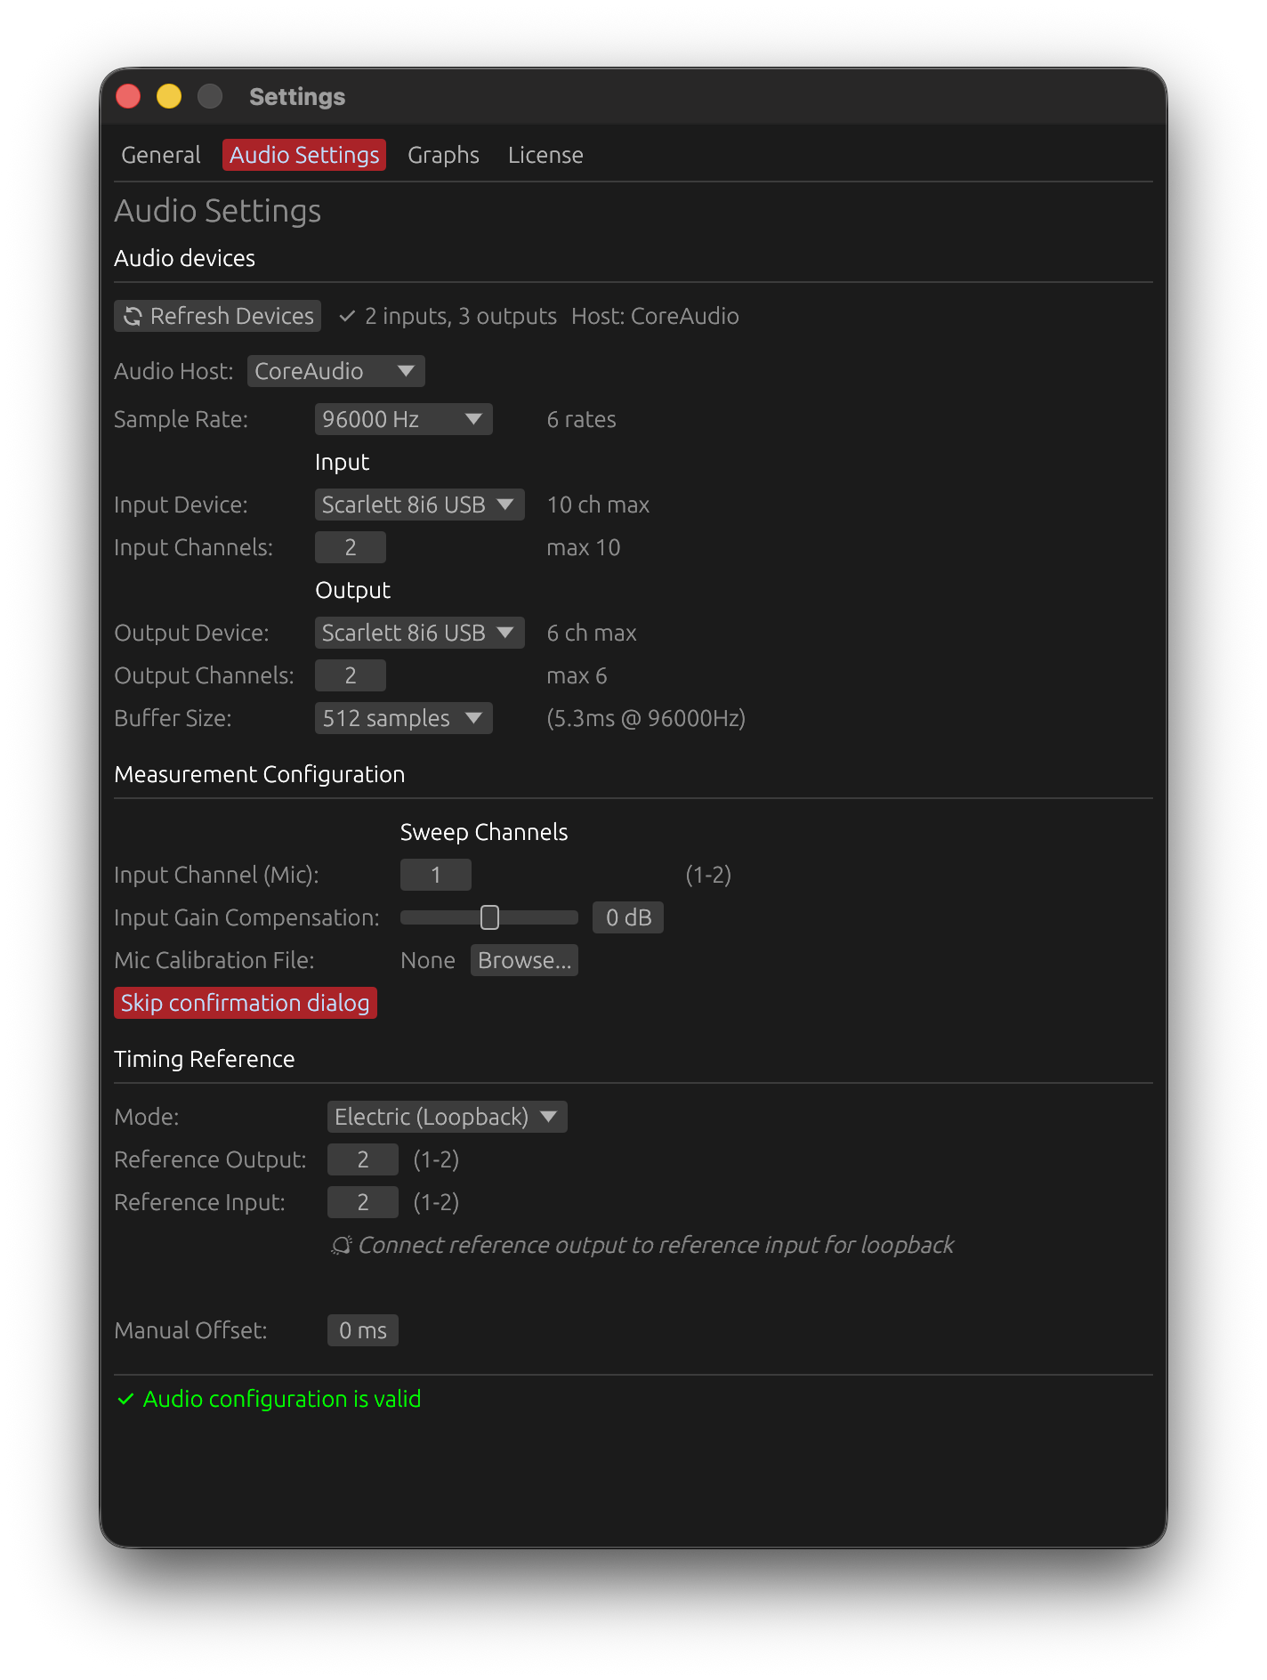Browse for a mic calibration file

524,960
